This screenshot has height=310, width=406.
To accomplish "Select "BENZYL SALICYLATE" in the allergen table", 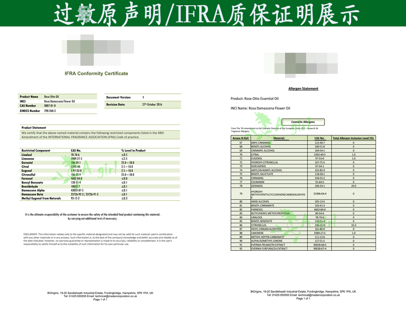I will pos(262,174).
